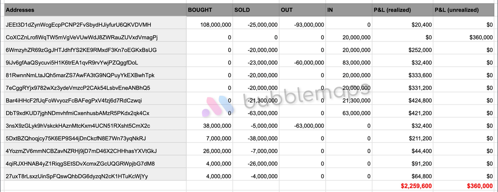Screen dimensions: 498x192
Task: Select the OUT column header
Action: (x=287, y=9)
